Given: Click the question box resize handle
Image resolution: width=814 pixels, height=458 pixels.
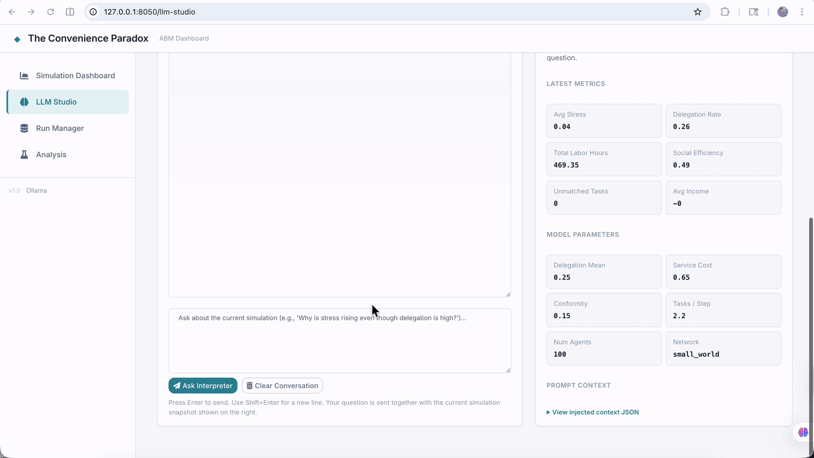Looking at the screenshot, I should [508, 370].
